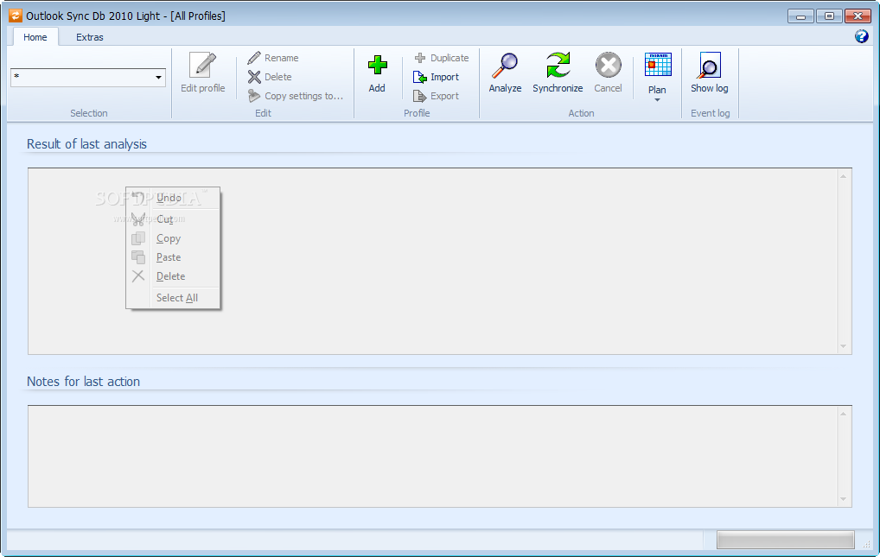Click the Show log icon

[710, 65]
